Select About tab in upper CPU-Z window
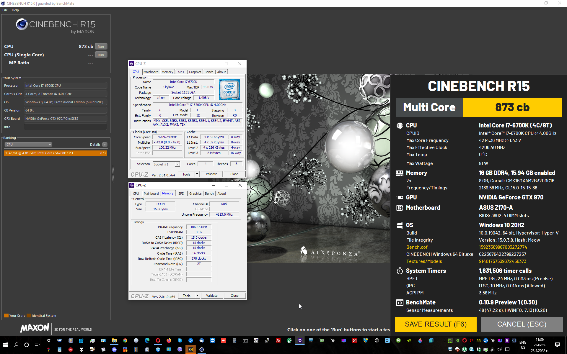The width and height of the screenshot is (567, 354). pos(221,72)
